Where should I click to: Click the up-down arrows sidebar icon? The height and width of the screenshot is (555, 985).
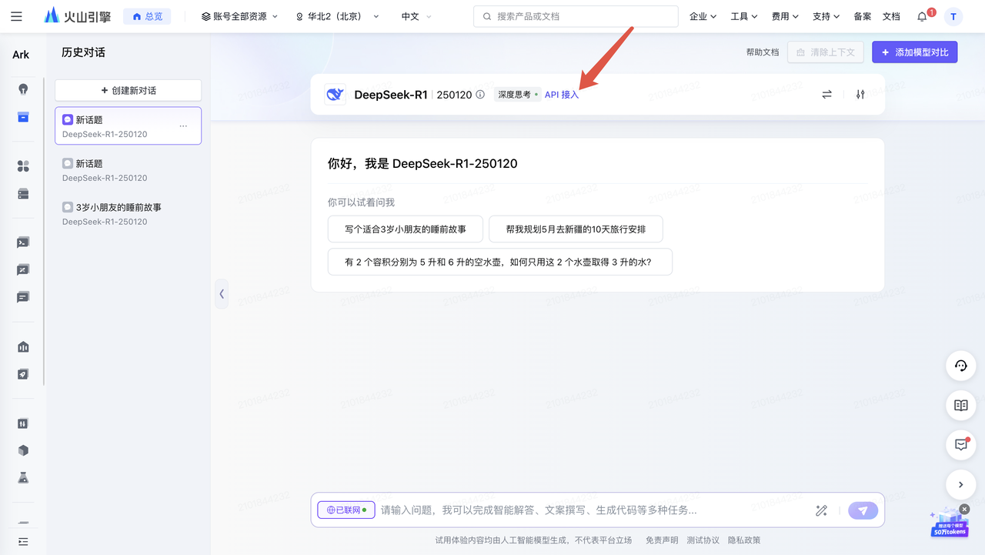click(x=23, y=423)
